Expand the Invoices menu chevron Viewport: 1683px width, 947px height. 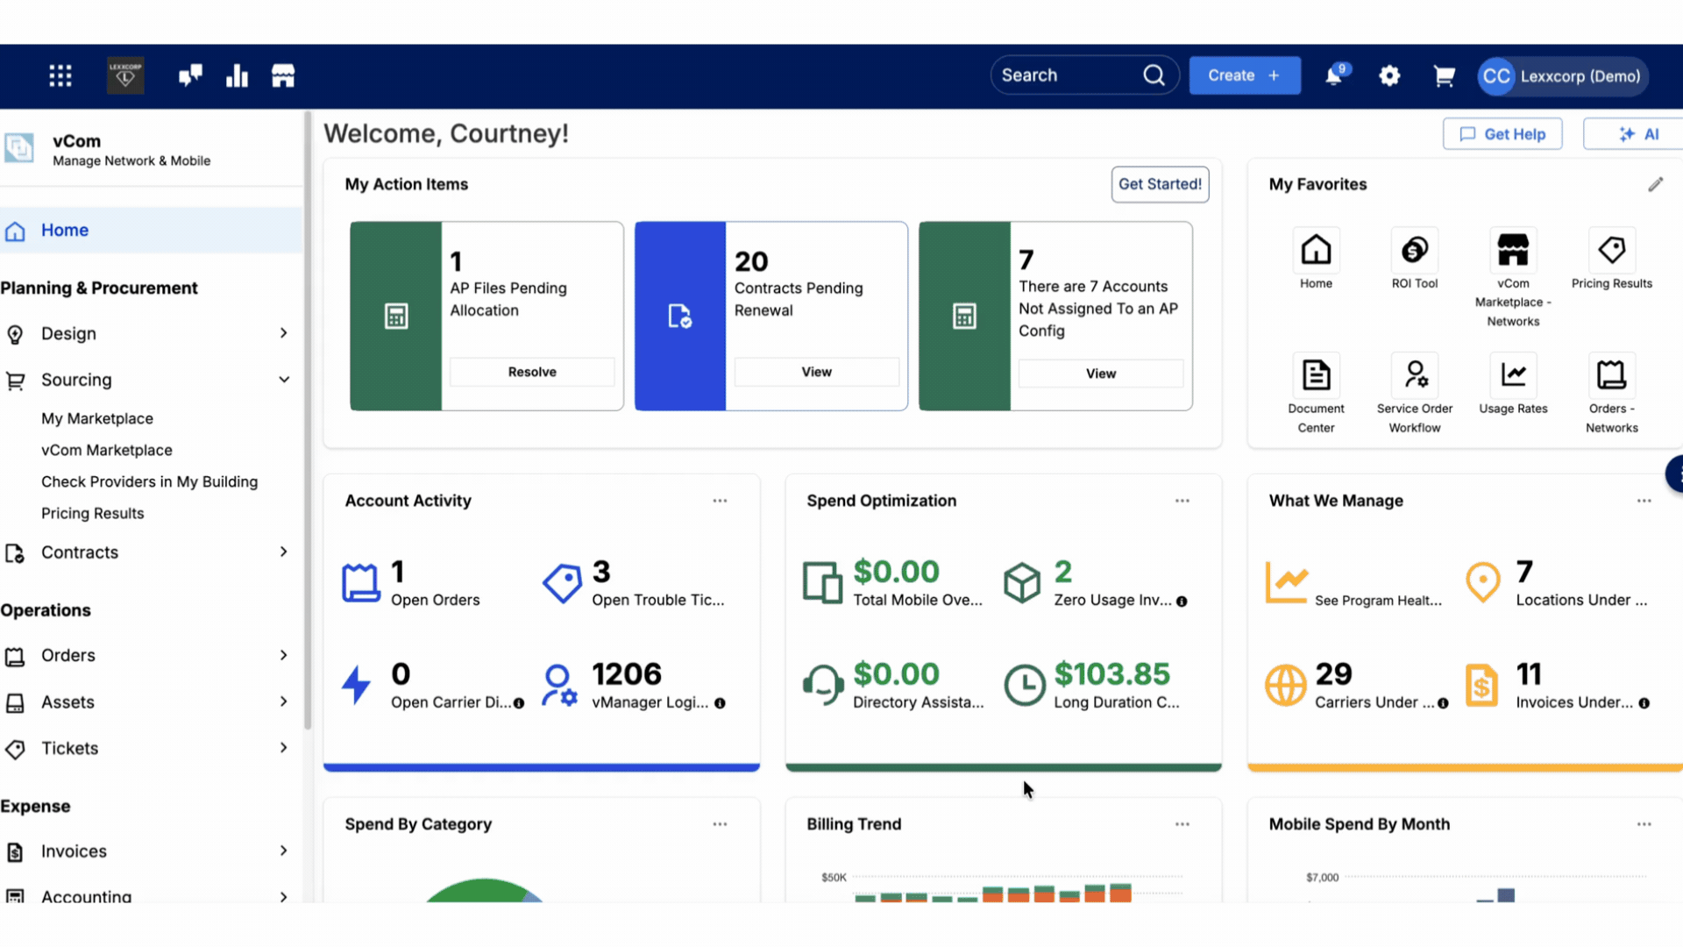tap(283, 851)
